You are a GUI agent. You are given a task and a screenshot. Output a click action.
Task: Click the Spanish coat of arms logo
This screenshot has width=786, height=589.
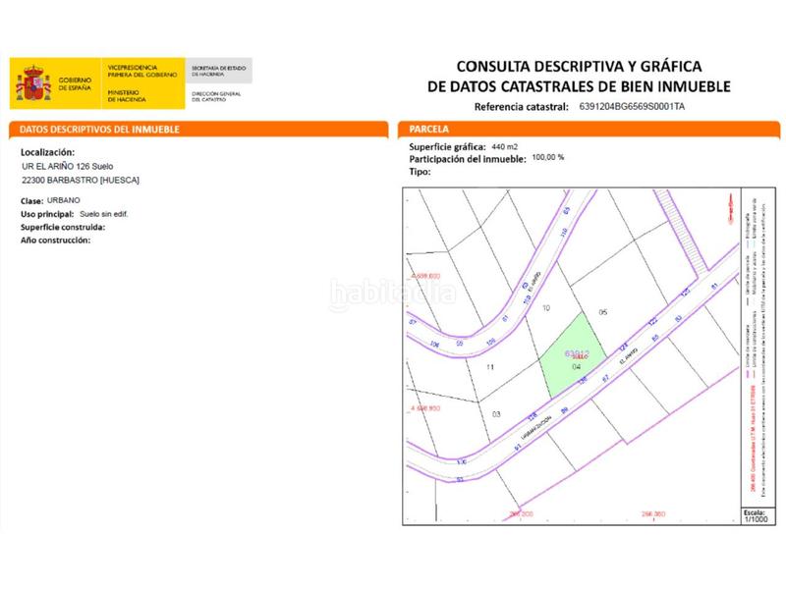click(33, 83)
